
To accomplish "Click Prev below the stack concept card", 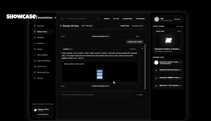I will [63, 86].
